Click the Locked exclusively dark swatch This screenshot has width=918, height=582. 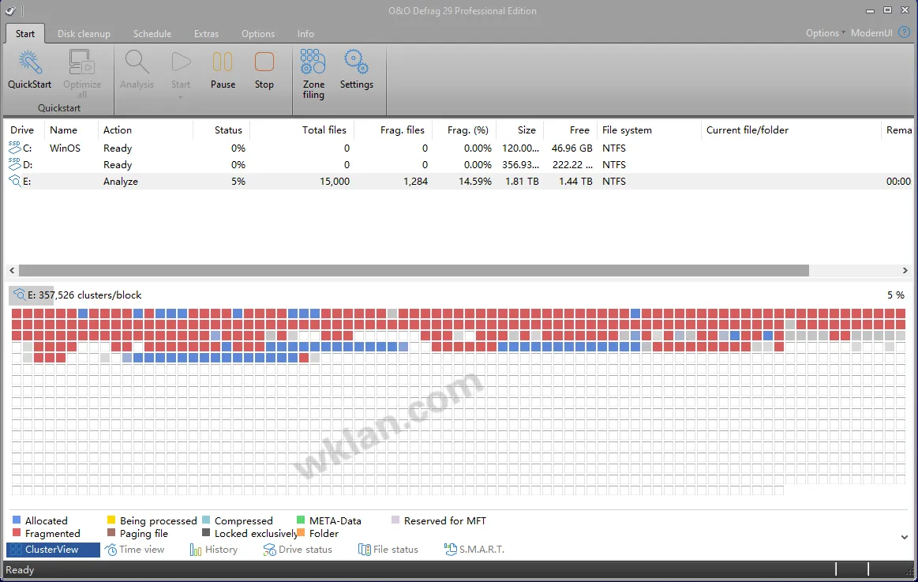(206, 533)
